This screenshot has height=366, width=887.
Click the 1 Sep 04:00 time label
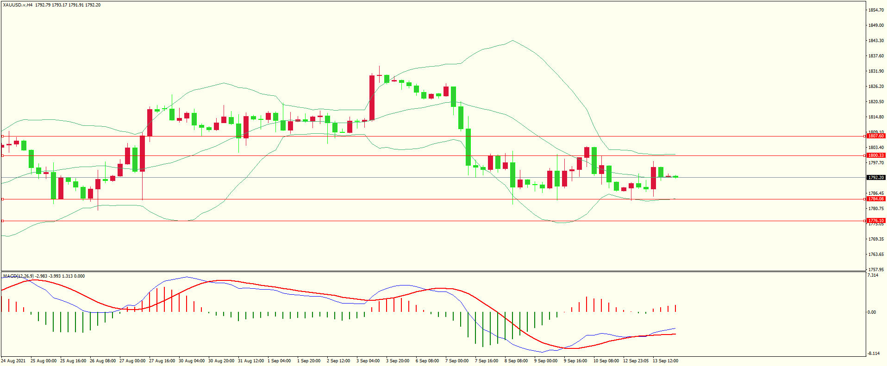click(x=279, y=360)
